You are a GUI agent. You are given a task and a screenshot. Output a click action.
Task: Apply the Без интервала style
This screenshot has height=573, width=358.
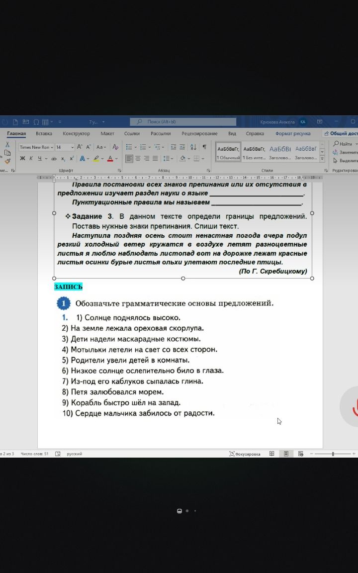(x=254, y=152)
